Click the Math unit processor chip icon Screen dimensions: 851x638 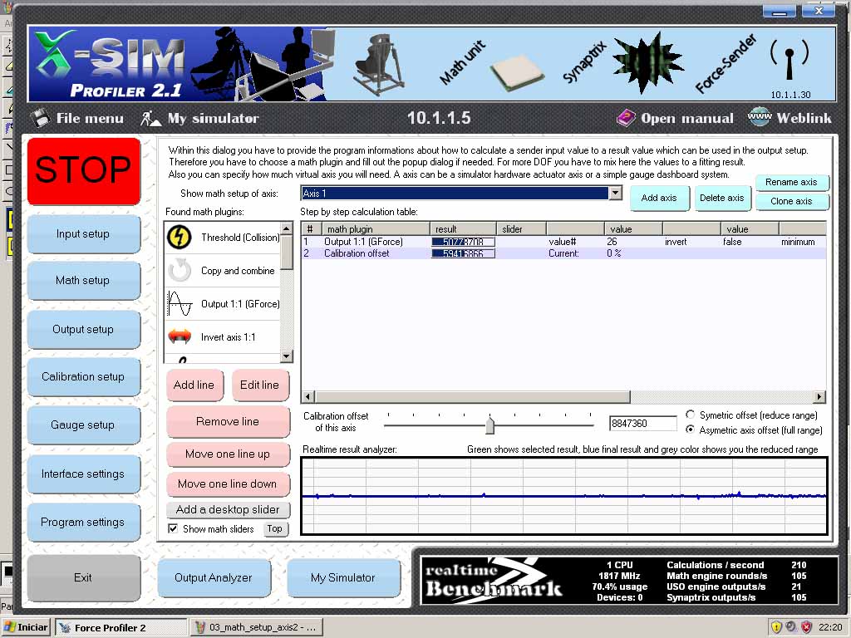[x=516, y=74]
